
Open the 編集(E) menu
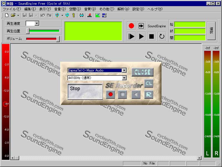tap(30, 9)
